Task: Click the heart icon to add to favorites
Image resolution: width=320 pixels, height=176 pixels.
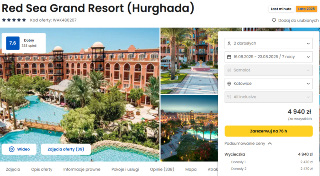Action: (x=274, y=20)
